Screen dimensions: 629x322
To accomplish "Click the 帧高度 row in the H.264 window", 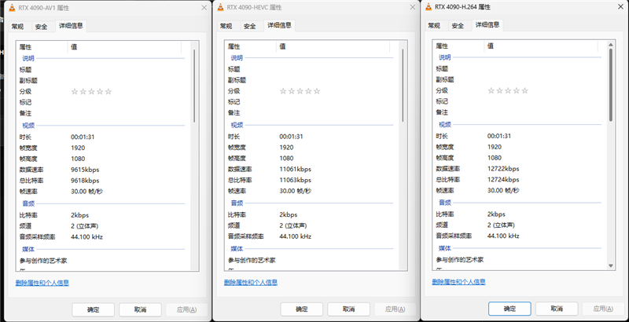I will tap(520, 158).
